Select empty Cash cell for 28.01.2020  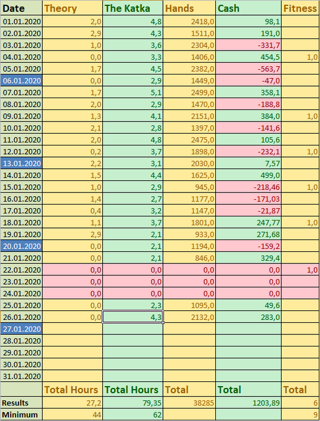pyautogui.click(x=248, y=340)
